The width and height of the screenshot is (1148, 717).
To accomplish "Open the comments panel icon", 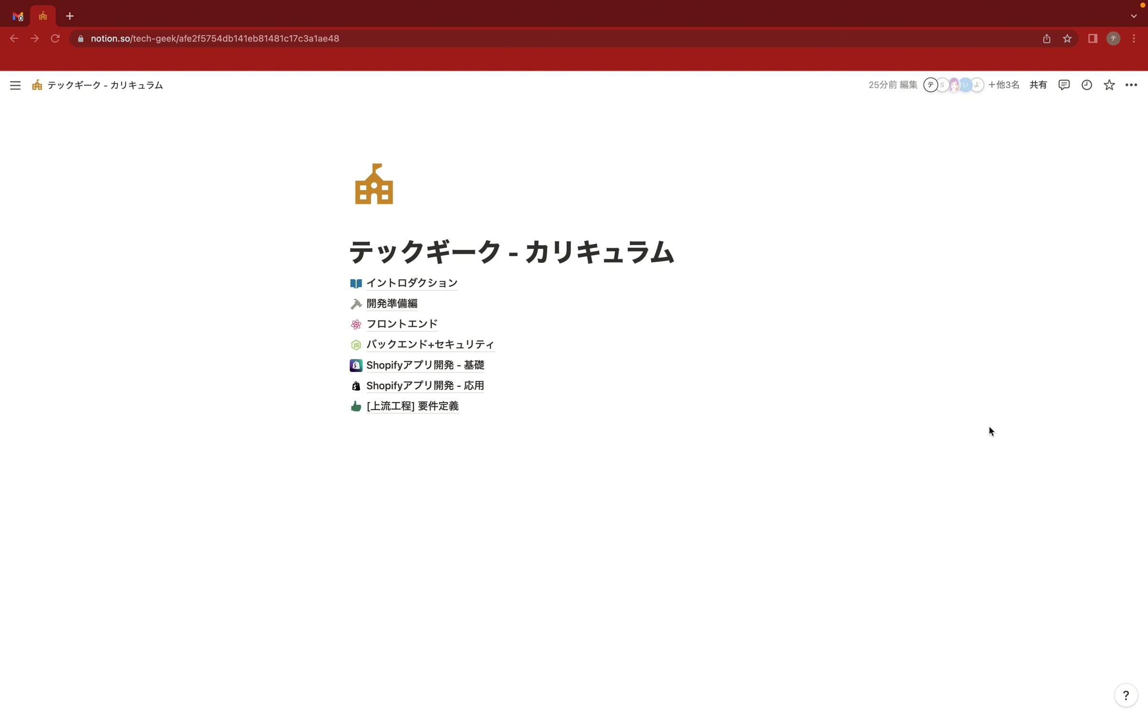I will pyautogui.click(x=1064, y=85).
